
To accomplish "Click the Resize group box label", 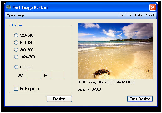I will coord(17,25).
